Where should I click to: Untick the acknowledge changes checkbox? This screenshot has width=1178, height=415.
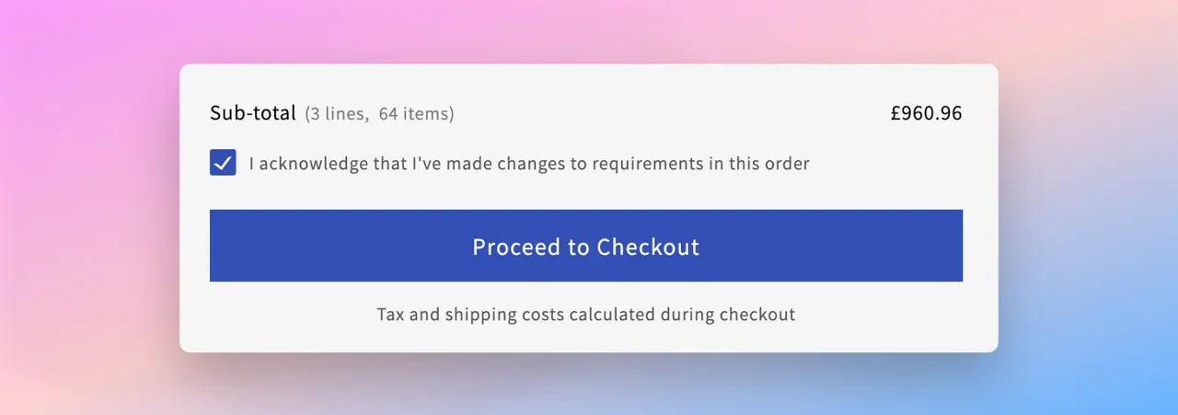tap(223, 164)
